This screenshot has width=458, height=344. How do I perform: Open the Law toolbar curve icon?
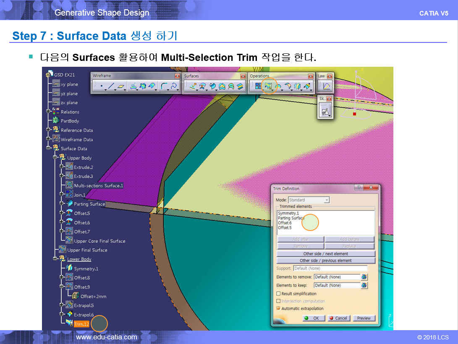click(326, 87)
